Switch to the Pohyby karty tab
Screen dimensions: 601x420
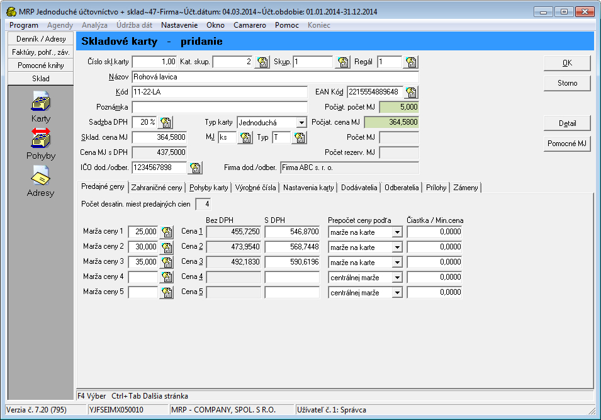(209, 187)
